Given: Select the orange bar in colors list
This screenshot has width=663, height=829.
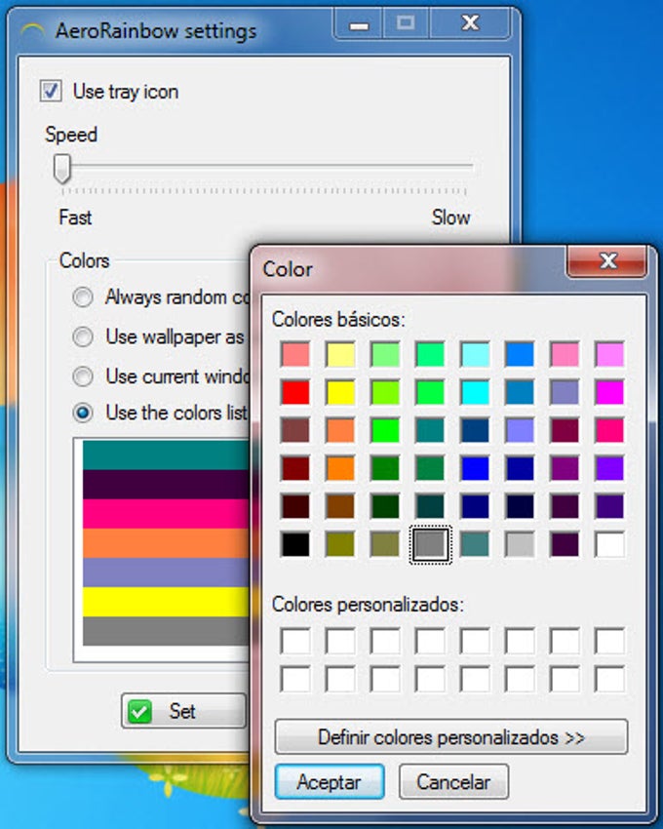Looking at the screenshot, I should pos(166,543).
